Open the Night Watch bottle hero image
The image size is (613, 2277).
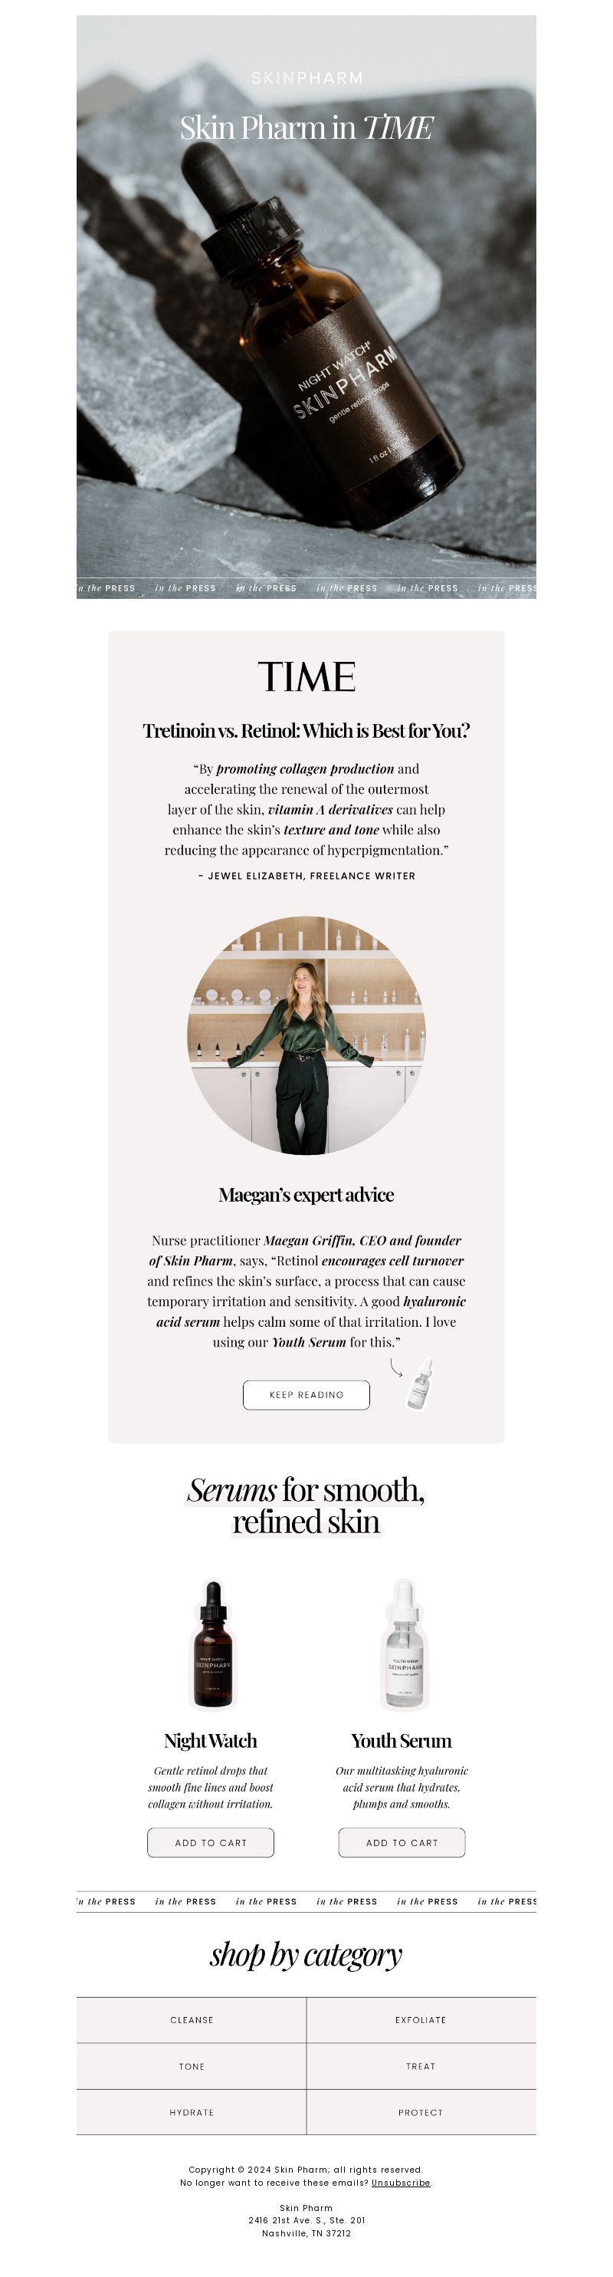coord(306,307)
